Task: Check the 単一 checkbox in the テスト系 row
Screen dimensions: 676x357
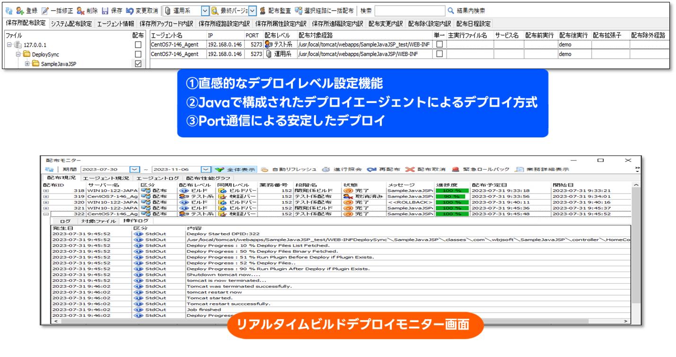Action: pos(439,44)
